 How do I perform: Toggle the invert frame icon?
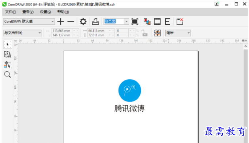(x=157, y=21)
